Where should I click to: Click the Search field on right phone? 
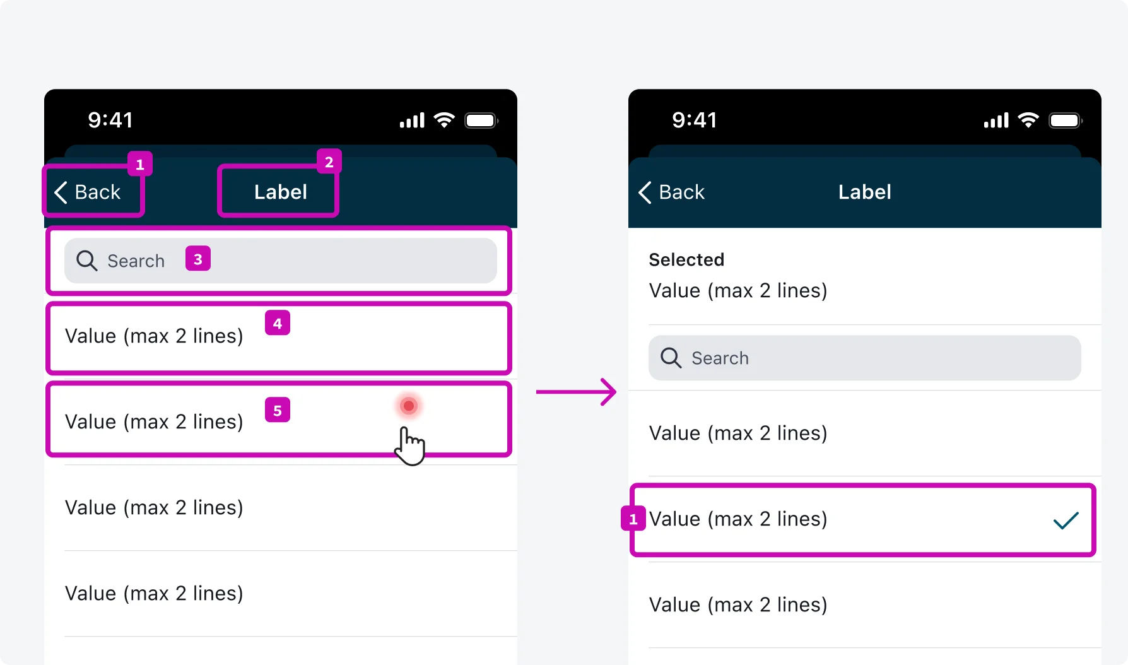(x=883, y=358)
